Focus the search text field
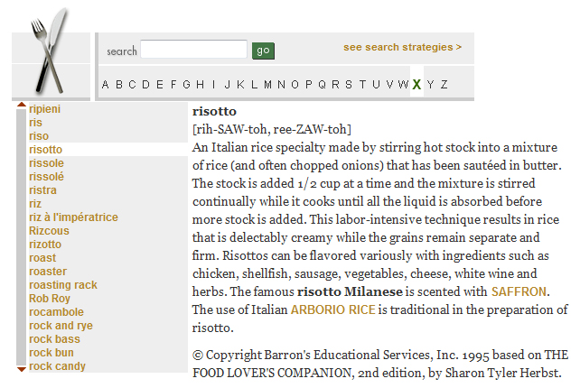Viewport: 580px width, 388px height. (x=193, y=50)
